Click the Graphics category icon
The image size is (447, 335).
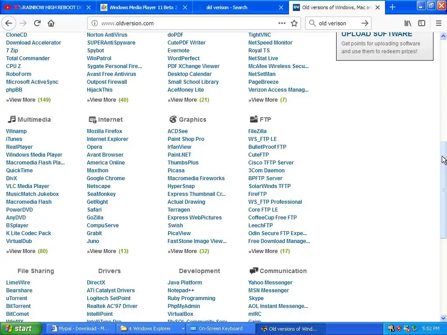coord(173,120)
